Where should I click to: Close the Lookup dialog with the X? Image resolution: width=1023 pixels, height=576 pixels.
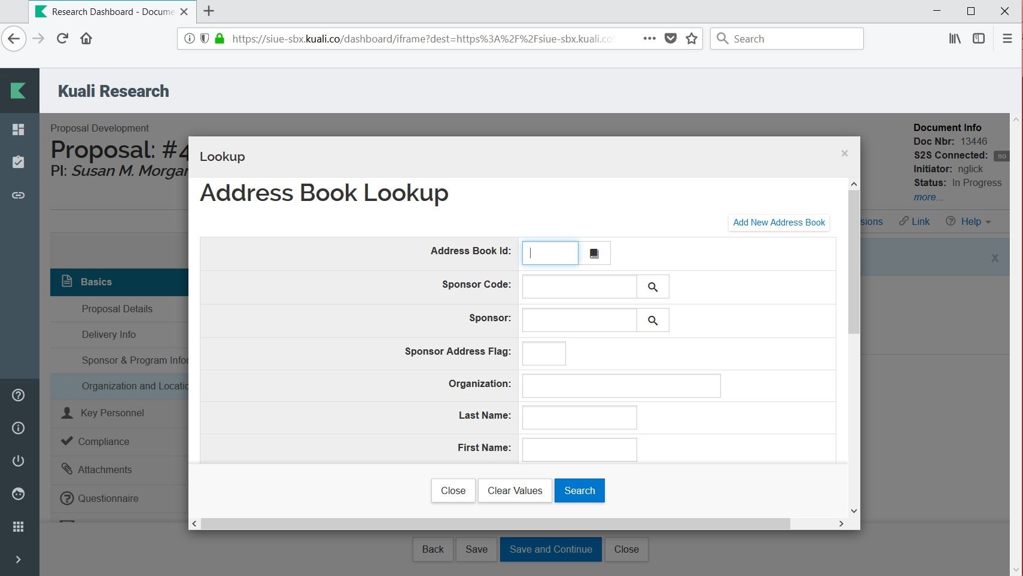click(x=844, y=154)
